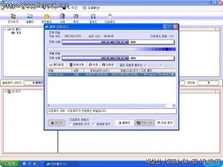Click the first quick launch taskbar icon

click(x=24, y=164)
